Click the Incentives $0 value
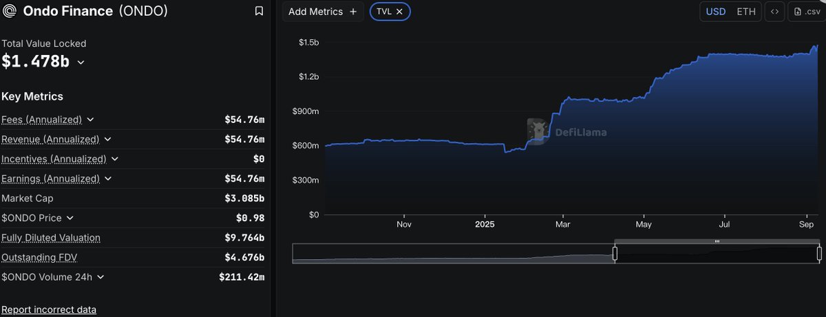This screenshot has height=317, width=826. point(259,159)
